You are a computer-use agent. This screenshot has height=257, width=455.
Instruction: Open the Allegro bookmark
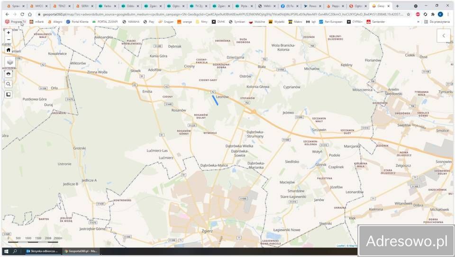pos(55,22)
